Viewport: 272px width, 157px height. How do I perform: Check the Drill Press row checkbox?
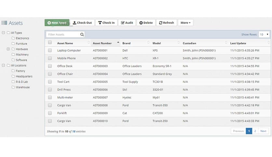[50, 90]
